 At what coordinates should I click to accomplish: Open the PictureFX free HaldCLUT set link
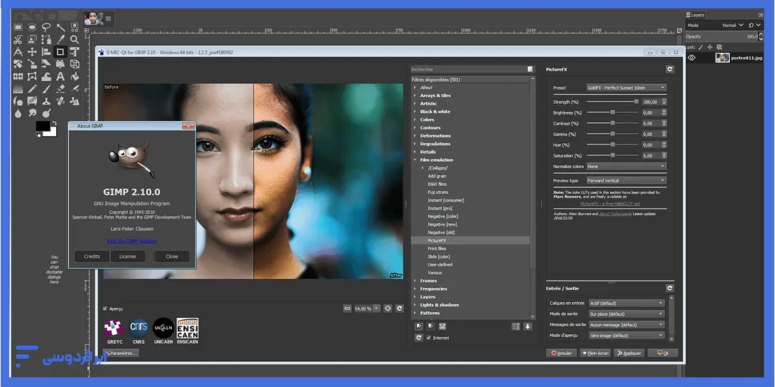(x=610, y=204)
